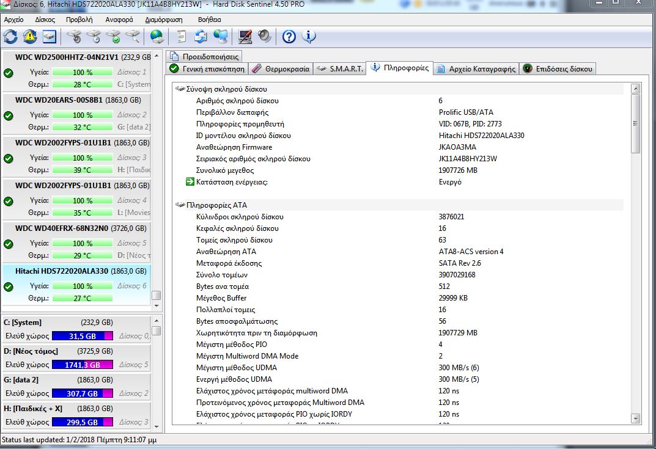
Task: Start the short self-test with stethoscope disk icon
Action: tap(75, 37)
